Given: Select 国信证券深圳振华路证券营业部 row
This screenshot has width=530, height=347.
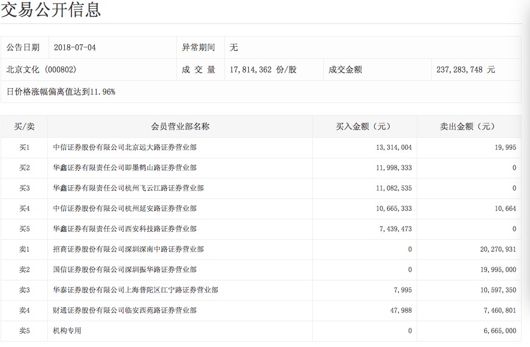Looking at the screenshot, I should click(125, 270).
